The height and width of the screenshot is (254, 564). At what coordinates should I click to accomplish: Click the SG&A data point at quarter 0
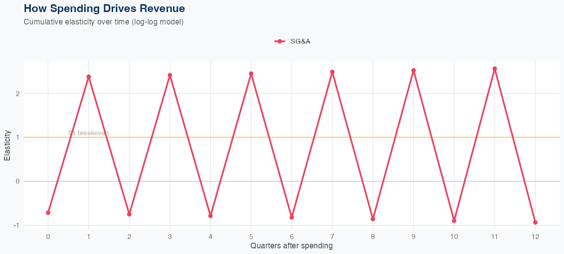48,213
